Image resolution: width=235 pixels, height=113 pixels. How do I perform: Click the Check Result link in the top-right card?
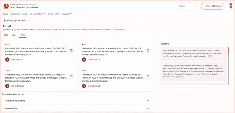point(94,60)
